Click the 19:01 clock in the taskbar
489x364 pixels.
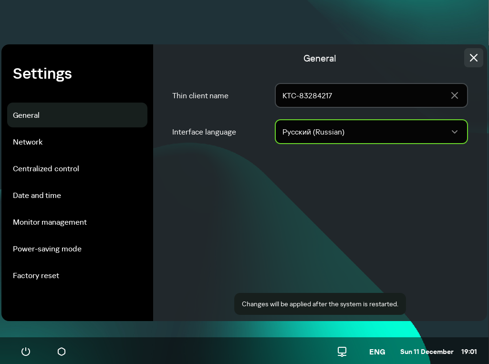pyautogui.click(x=468, y=352)
